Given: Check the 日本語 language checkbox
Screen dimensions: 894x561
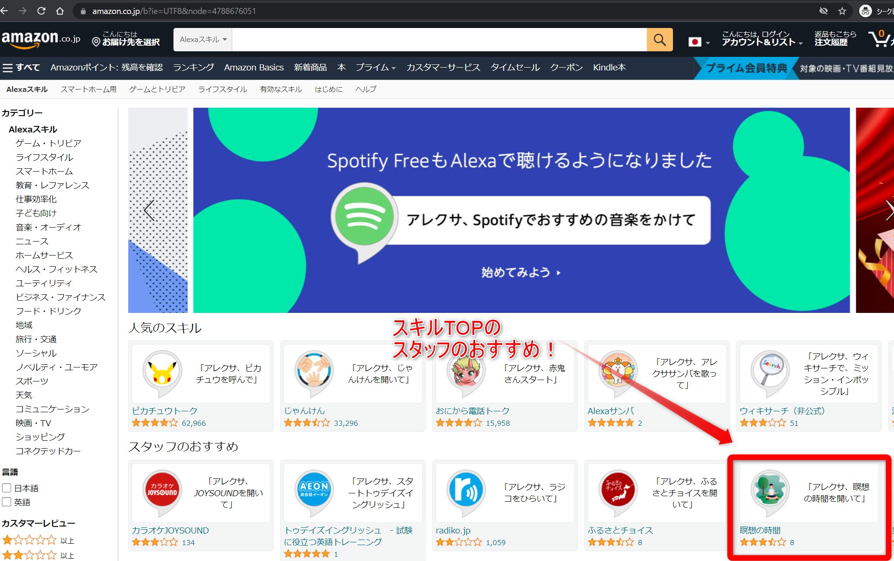Looking at the screenshot, I should coord(7,488).
